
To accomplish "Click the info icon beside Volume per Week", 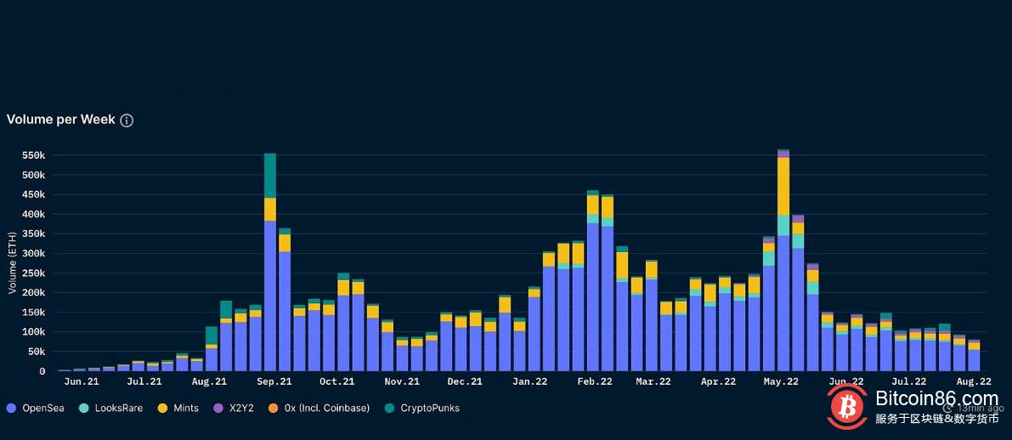I will [x=127, y=121].
